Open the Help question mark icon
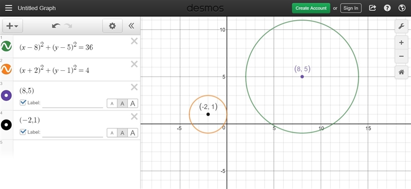This screenshot has height=189, width=411. pyautogui.click(x=387, y=8)
